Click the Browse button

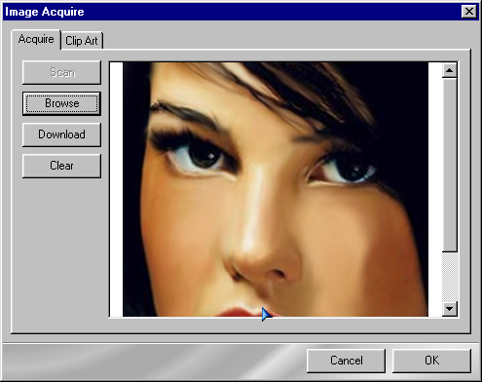61,103
